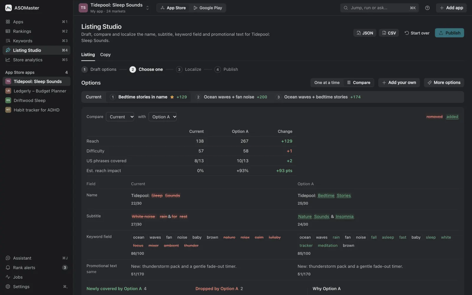Click the added legend label
Image resolution: width=472 pixels, height=295 pixels.
tap(452, 117)
